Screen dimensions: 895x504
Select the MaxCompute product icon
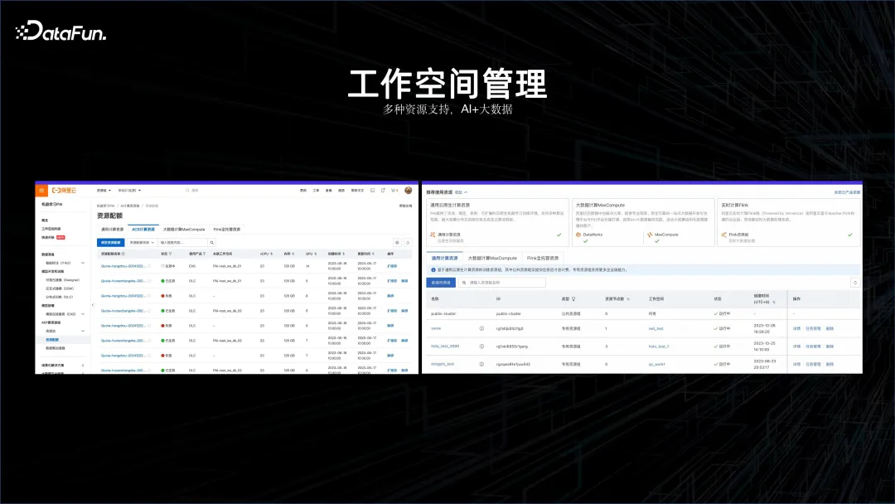pos(650,234)
